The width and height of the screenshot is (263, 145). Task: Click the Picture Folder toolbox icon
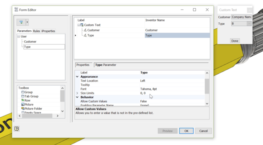23,109
